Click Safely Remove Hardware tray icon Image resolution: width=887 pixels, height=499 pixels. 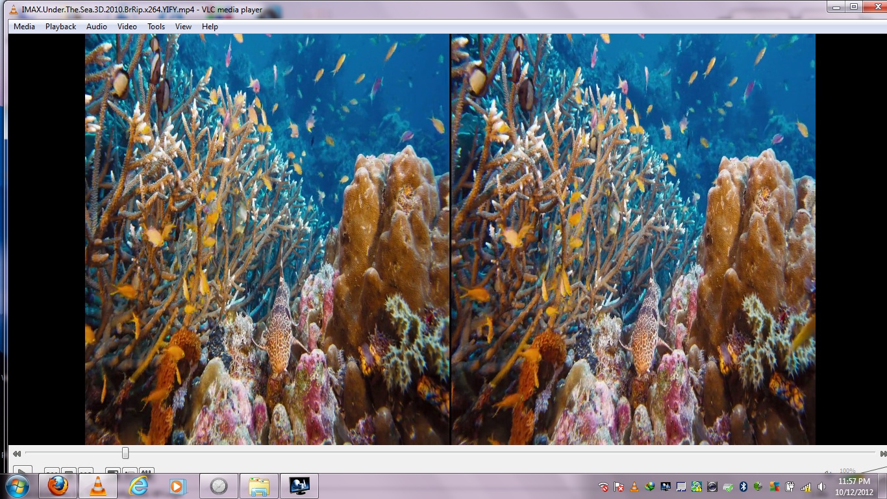point(728,487)
